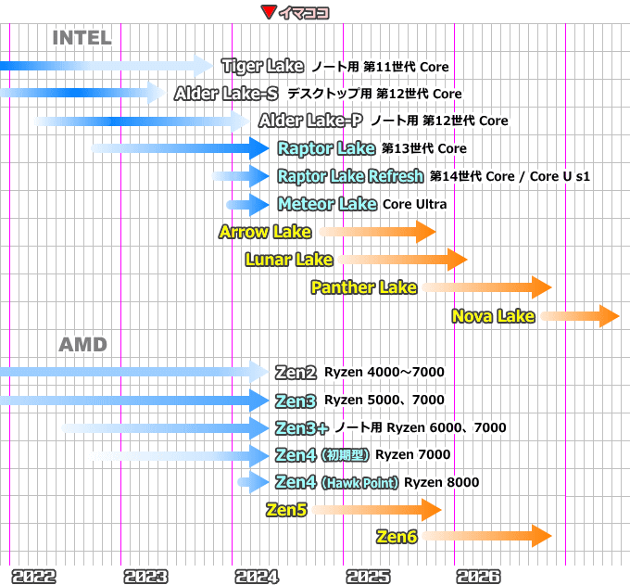Click the Raptor Lake blue arrow head
The image size is (630, 585).
pos(259,148)
